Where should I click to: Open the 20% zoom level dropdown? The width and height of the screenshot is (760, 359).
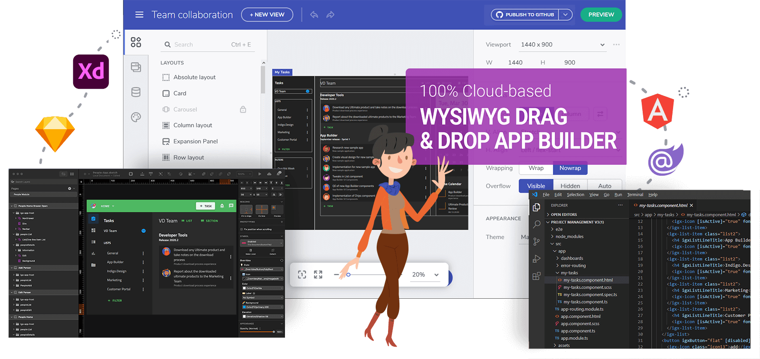tap(425, 274)
